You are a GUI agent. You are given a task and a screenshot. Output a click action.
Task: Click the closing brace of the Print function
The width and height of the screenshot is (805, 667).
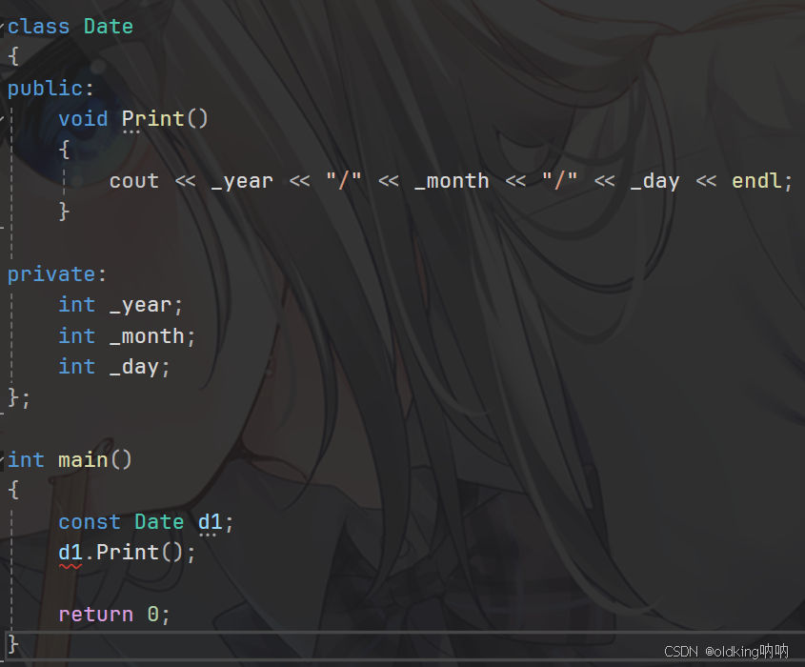(64, 212)
